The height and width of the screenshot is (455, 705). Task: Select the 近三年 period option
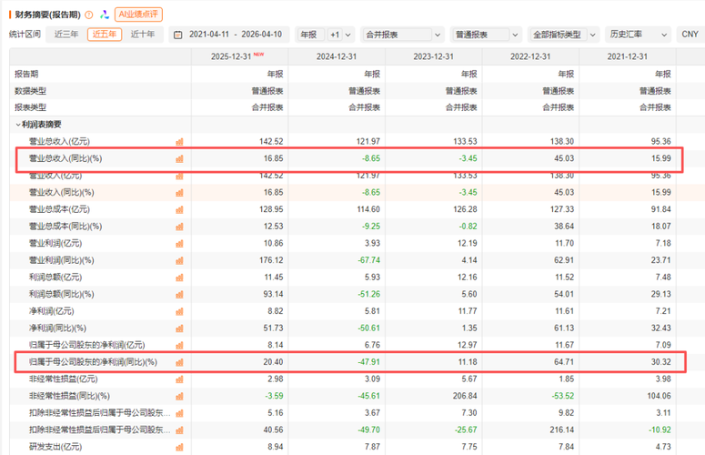[66, 35]
